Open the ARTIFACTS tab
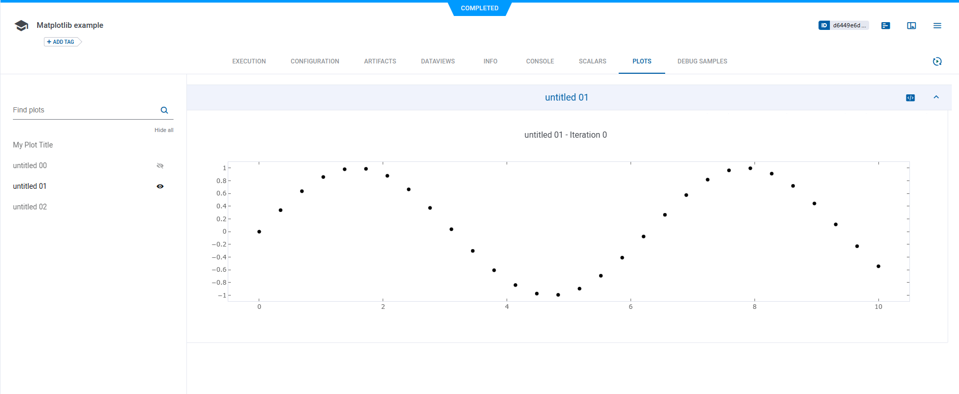The height and width of the screenshot is (394, 959). 380,61
